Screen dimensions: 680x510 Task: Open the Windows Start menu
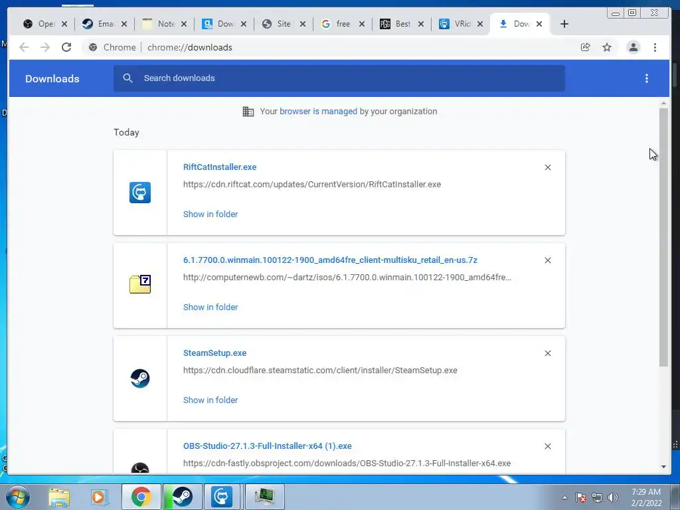[17, 497]
